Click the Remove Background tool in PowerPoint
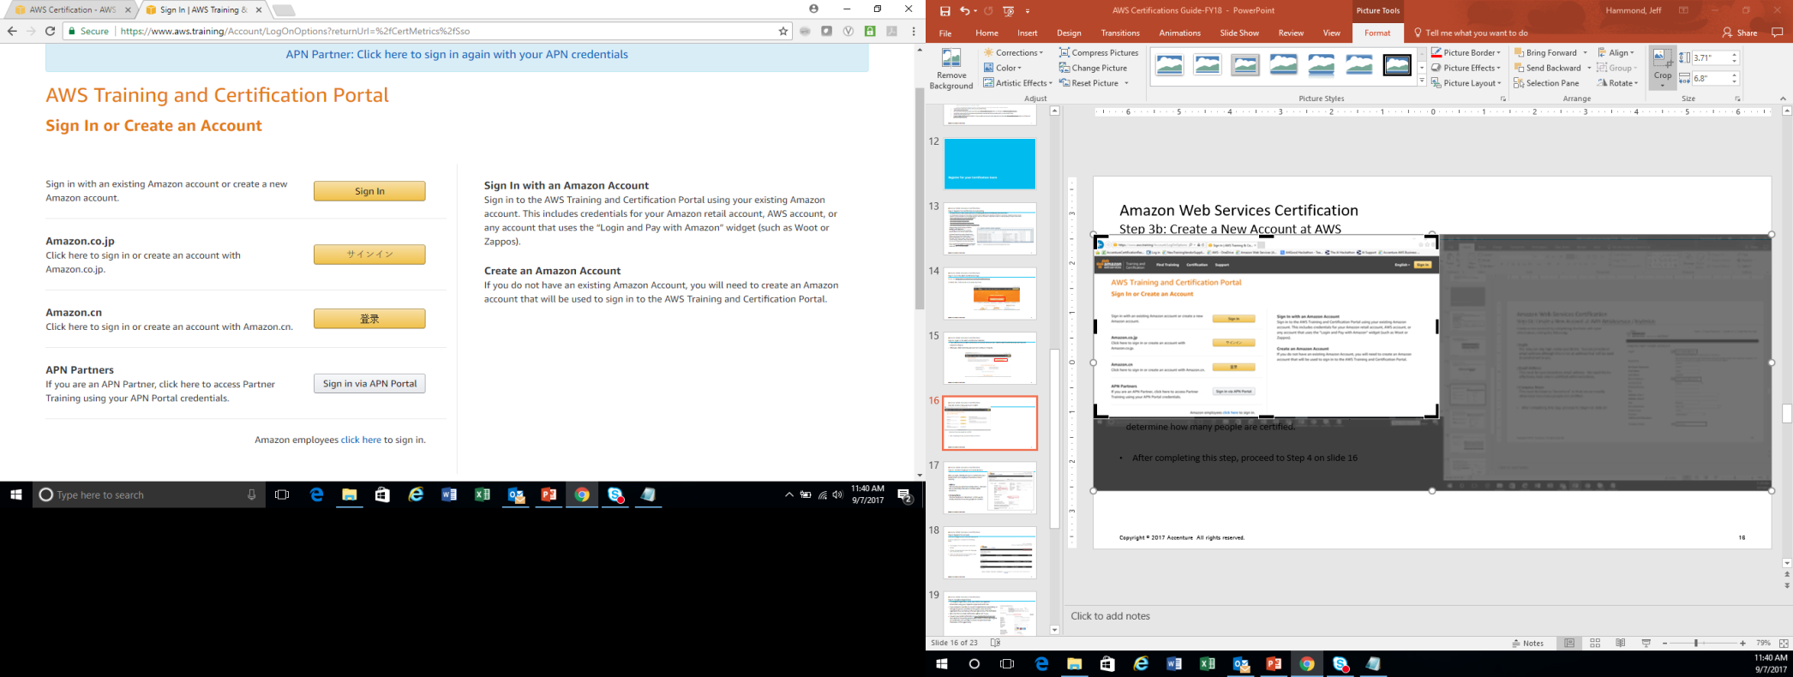 [951, 69]
